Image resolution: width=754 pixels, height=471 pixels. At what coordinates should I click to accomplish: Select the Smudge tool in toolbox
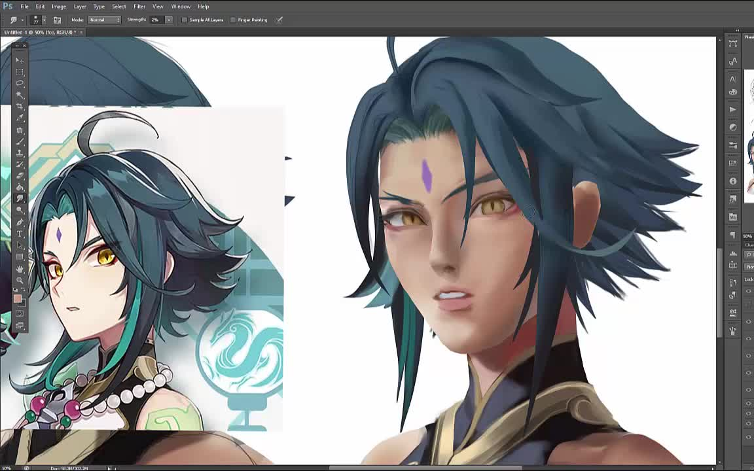click(20, 199)
